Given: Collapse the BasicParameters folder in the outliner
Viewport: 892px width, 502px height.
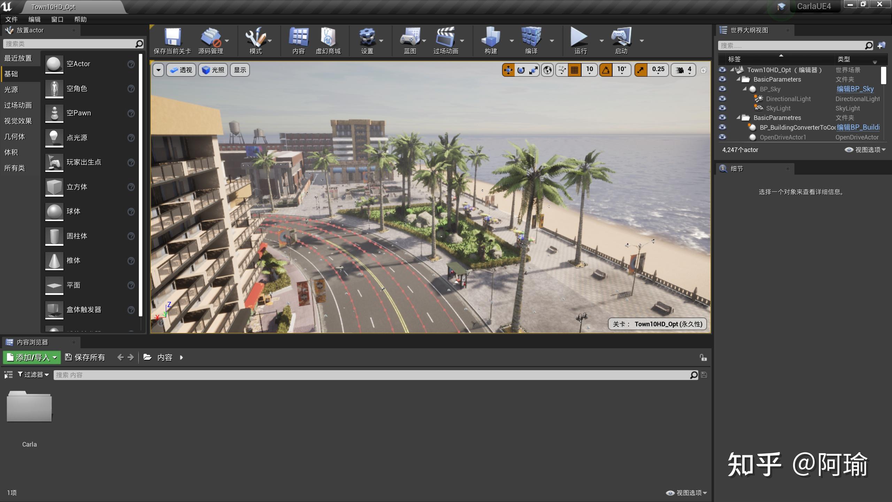Looking at the screenshot, I should click(x=738, y=79).
